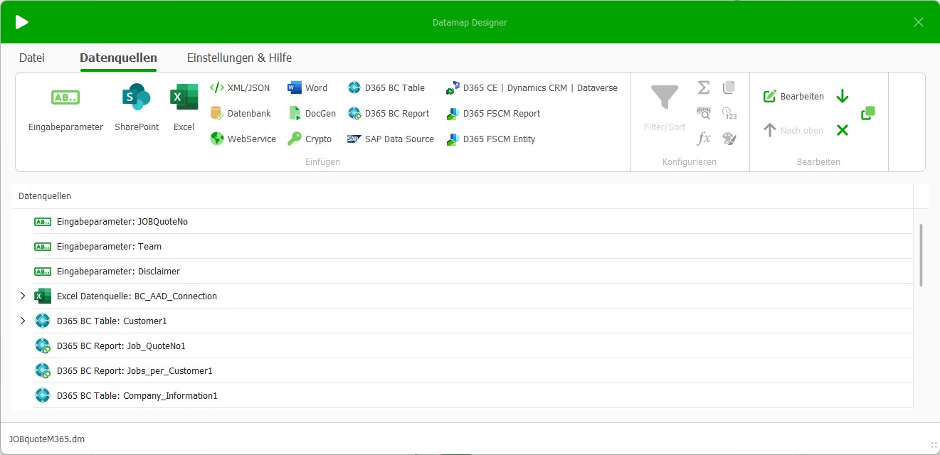
Task: Add a Word data source
Action: (309, 87)
